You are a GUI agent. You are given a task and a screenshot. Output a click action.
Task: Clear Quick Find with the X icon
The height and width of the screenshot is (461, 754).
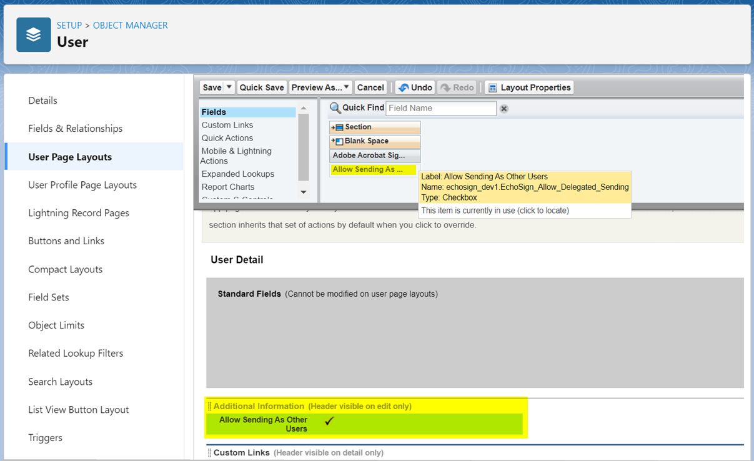tap(504, 109)
